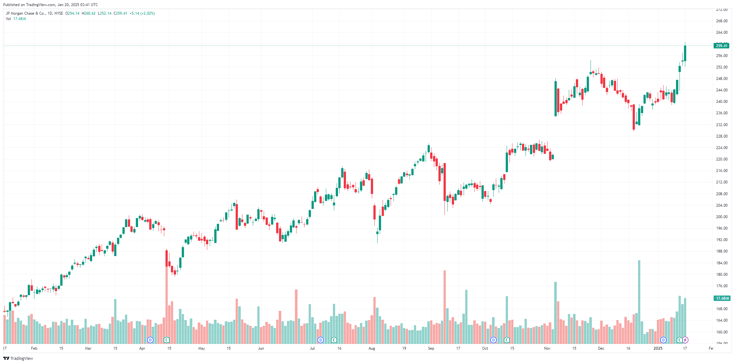735x364 pixels.
Task: Click the change value +5.14 (+2.02%)
Action: (x=142, y=13)
